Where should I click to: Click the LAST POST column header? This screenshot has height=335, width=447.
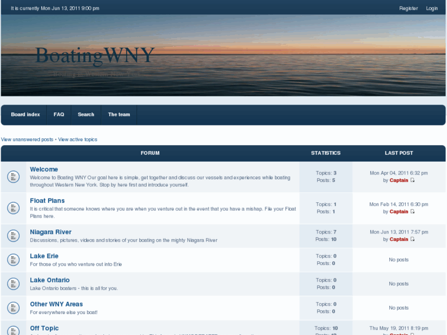[399, 153]
